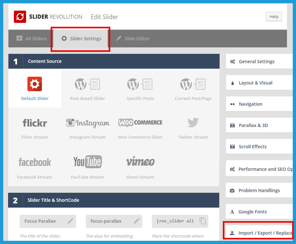The width and height of the screenshot is (296, 244).
Task: Expand Performance and SEO Optimization panel
Action: pos(259,168)
